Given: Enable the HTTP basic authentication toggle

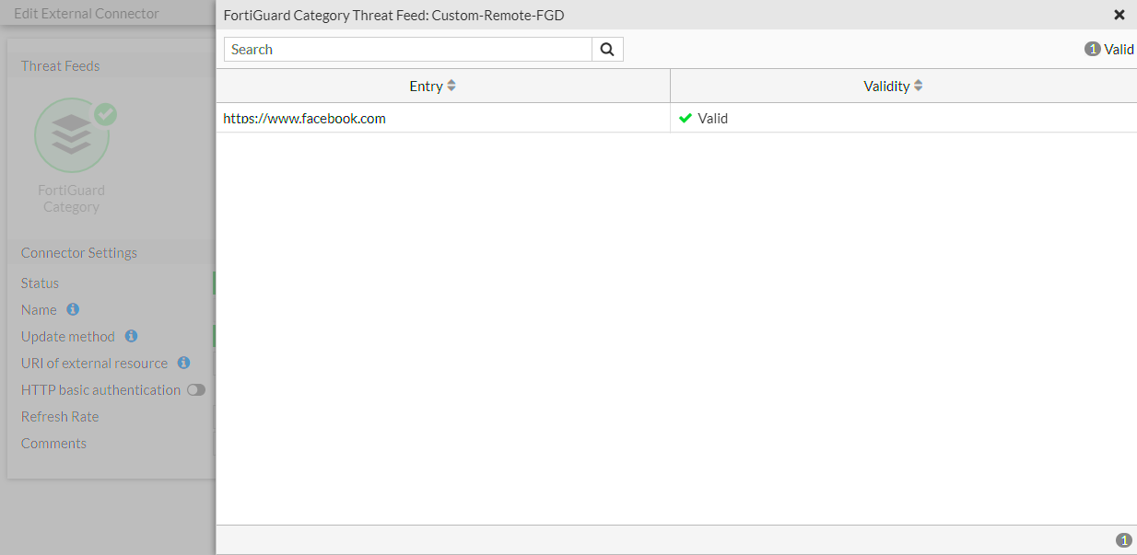Looking at the screenshot, I should tap(195, 389).
